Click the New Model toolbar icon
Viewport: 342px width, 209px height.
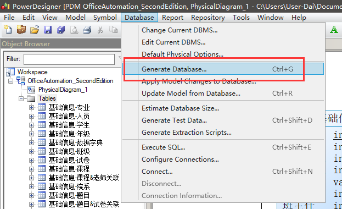pyautogui.click(x=8, y=30)
